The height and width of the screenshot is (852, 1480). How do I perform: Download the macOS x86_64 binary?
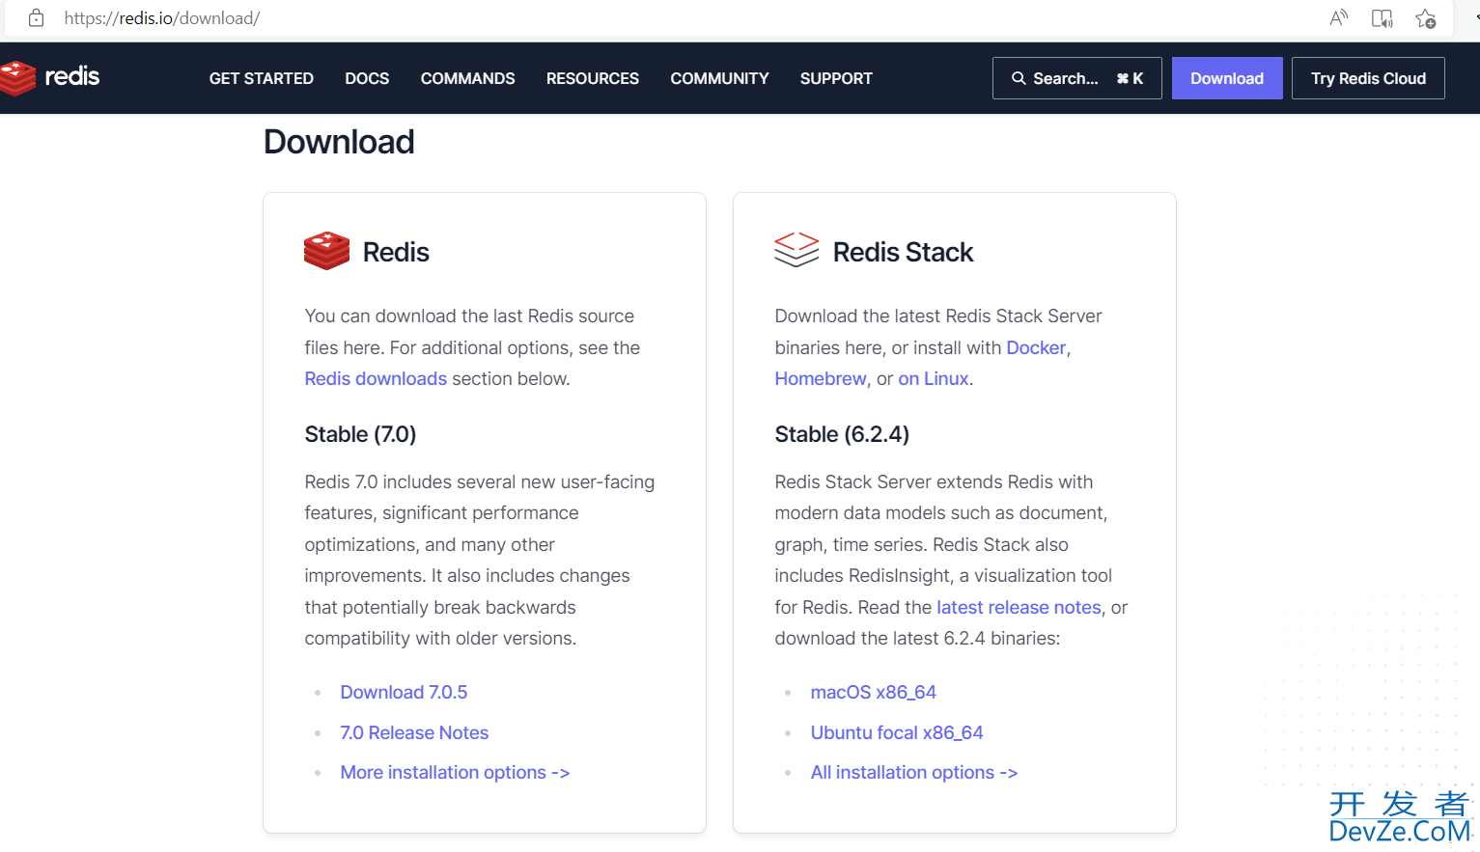coord(874,692)
